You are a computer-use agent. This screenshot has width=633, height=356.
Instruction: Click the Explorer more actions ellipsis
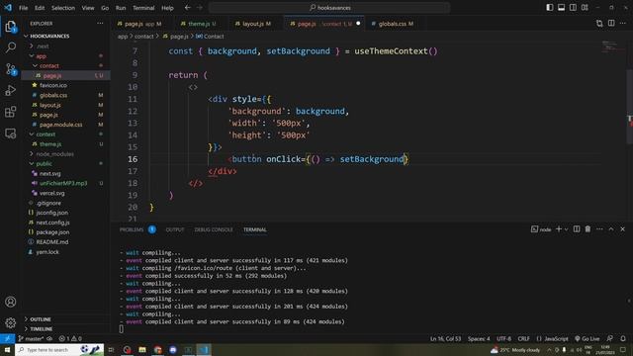100,24
